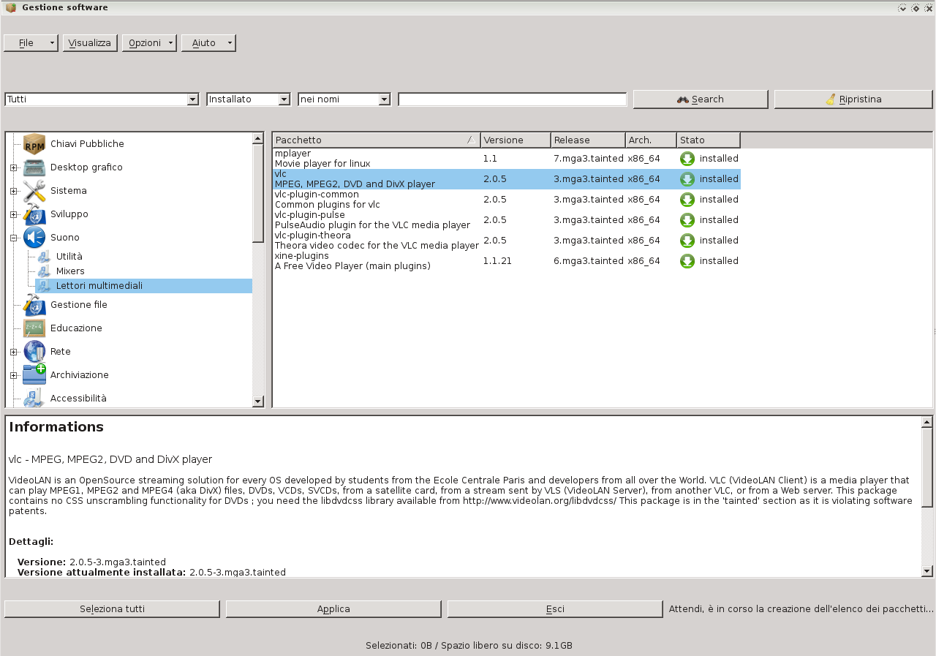Click the Sistema tools icon
Screen dimensions: 936x656
click(x=34, y=191)
